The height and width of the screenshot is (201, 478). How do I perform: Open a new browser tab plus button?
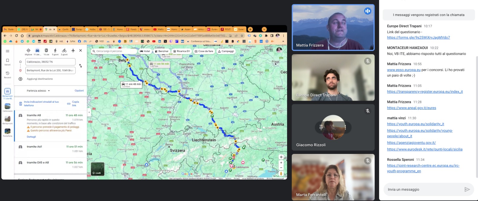(250, 29)
